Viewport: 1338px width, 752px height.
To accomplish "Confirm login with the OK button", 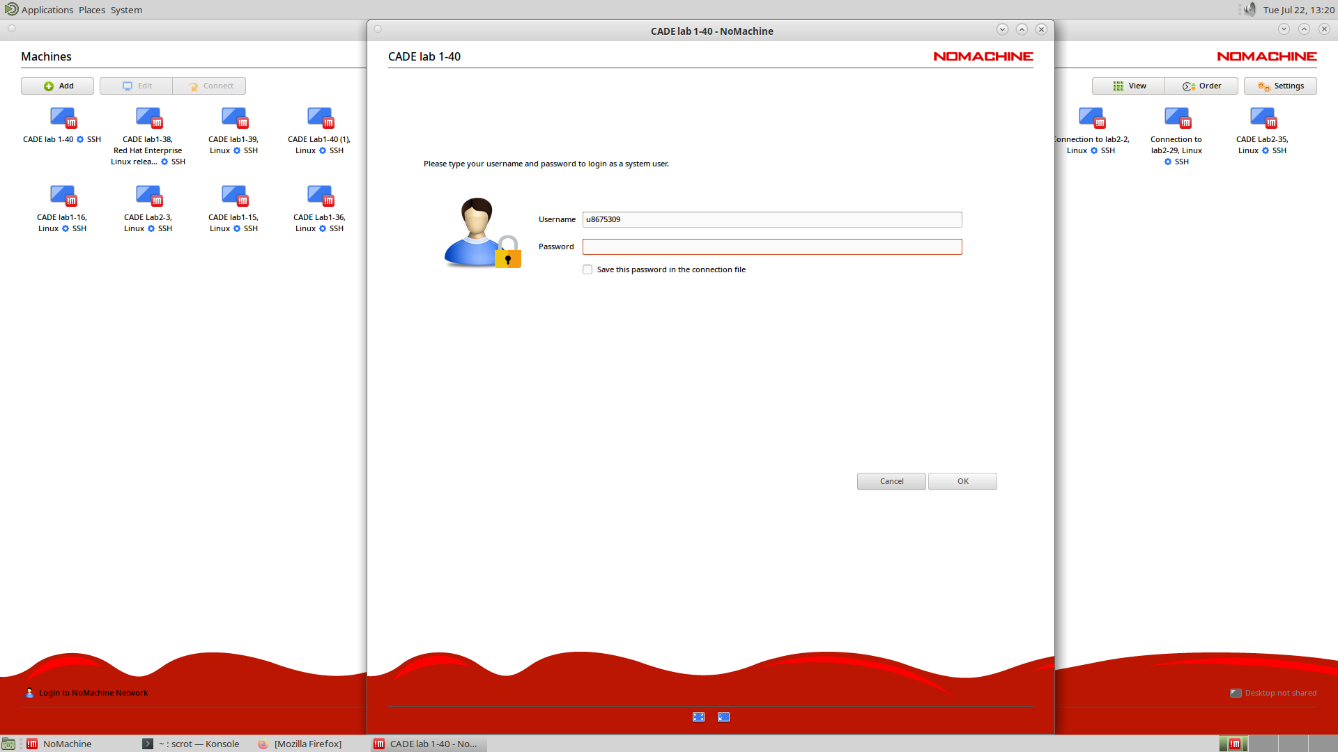I will coord(962,481).
